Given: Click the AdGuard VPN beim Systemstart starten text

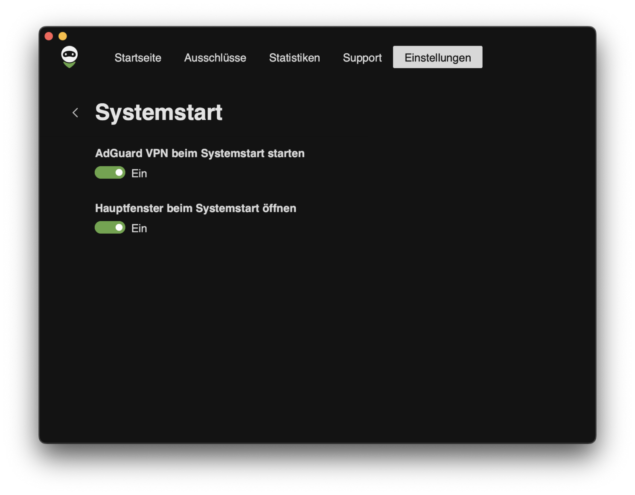Looking at the screenshot, I should tap(200, 153).
